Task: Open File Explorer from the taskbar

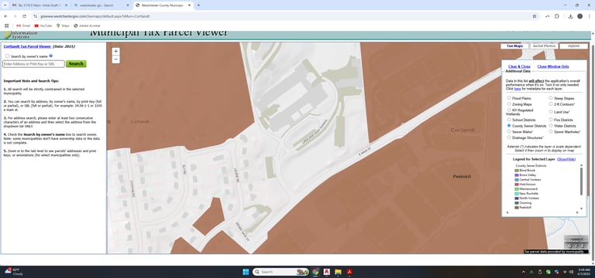Action: coord(338,272)
